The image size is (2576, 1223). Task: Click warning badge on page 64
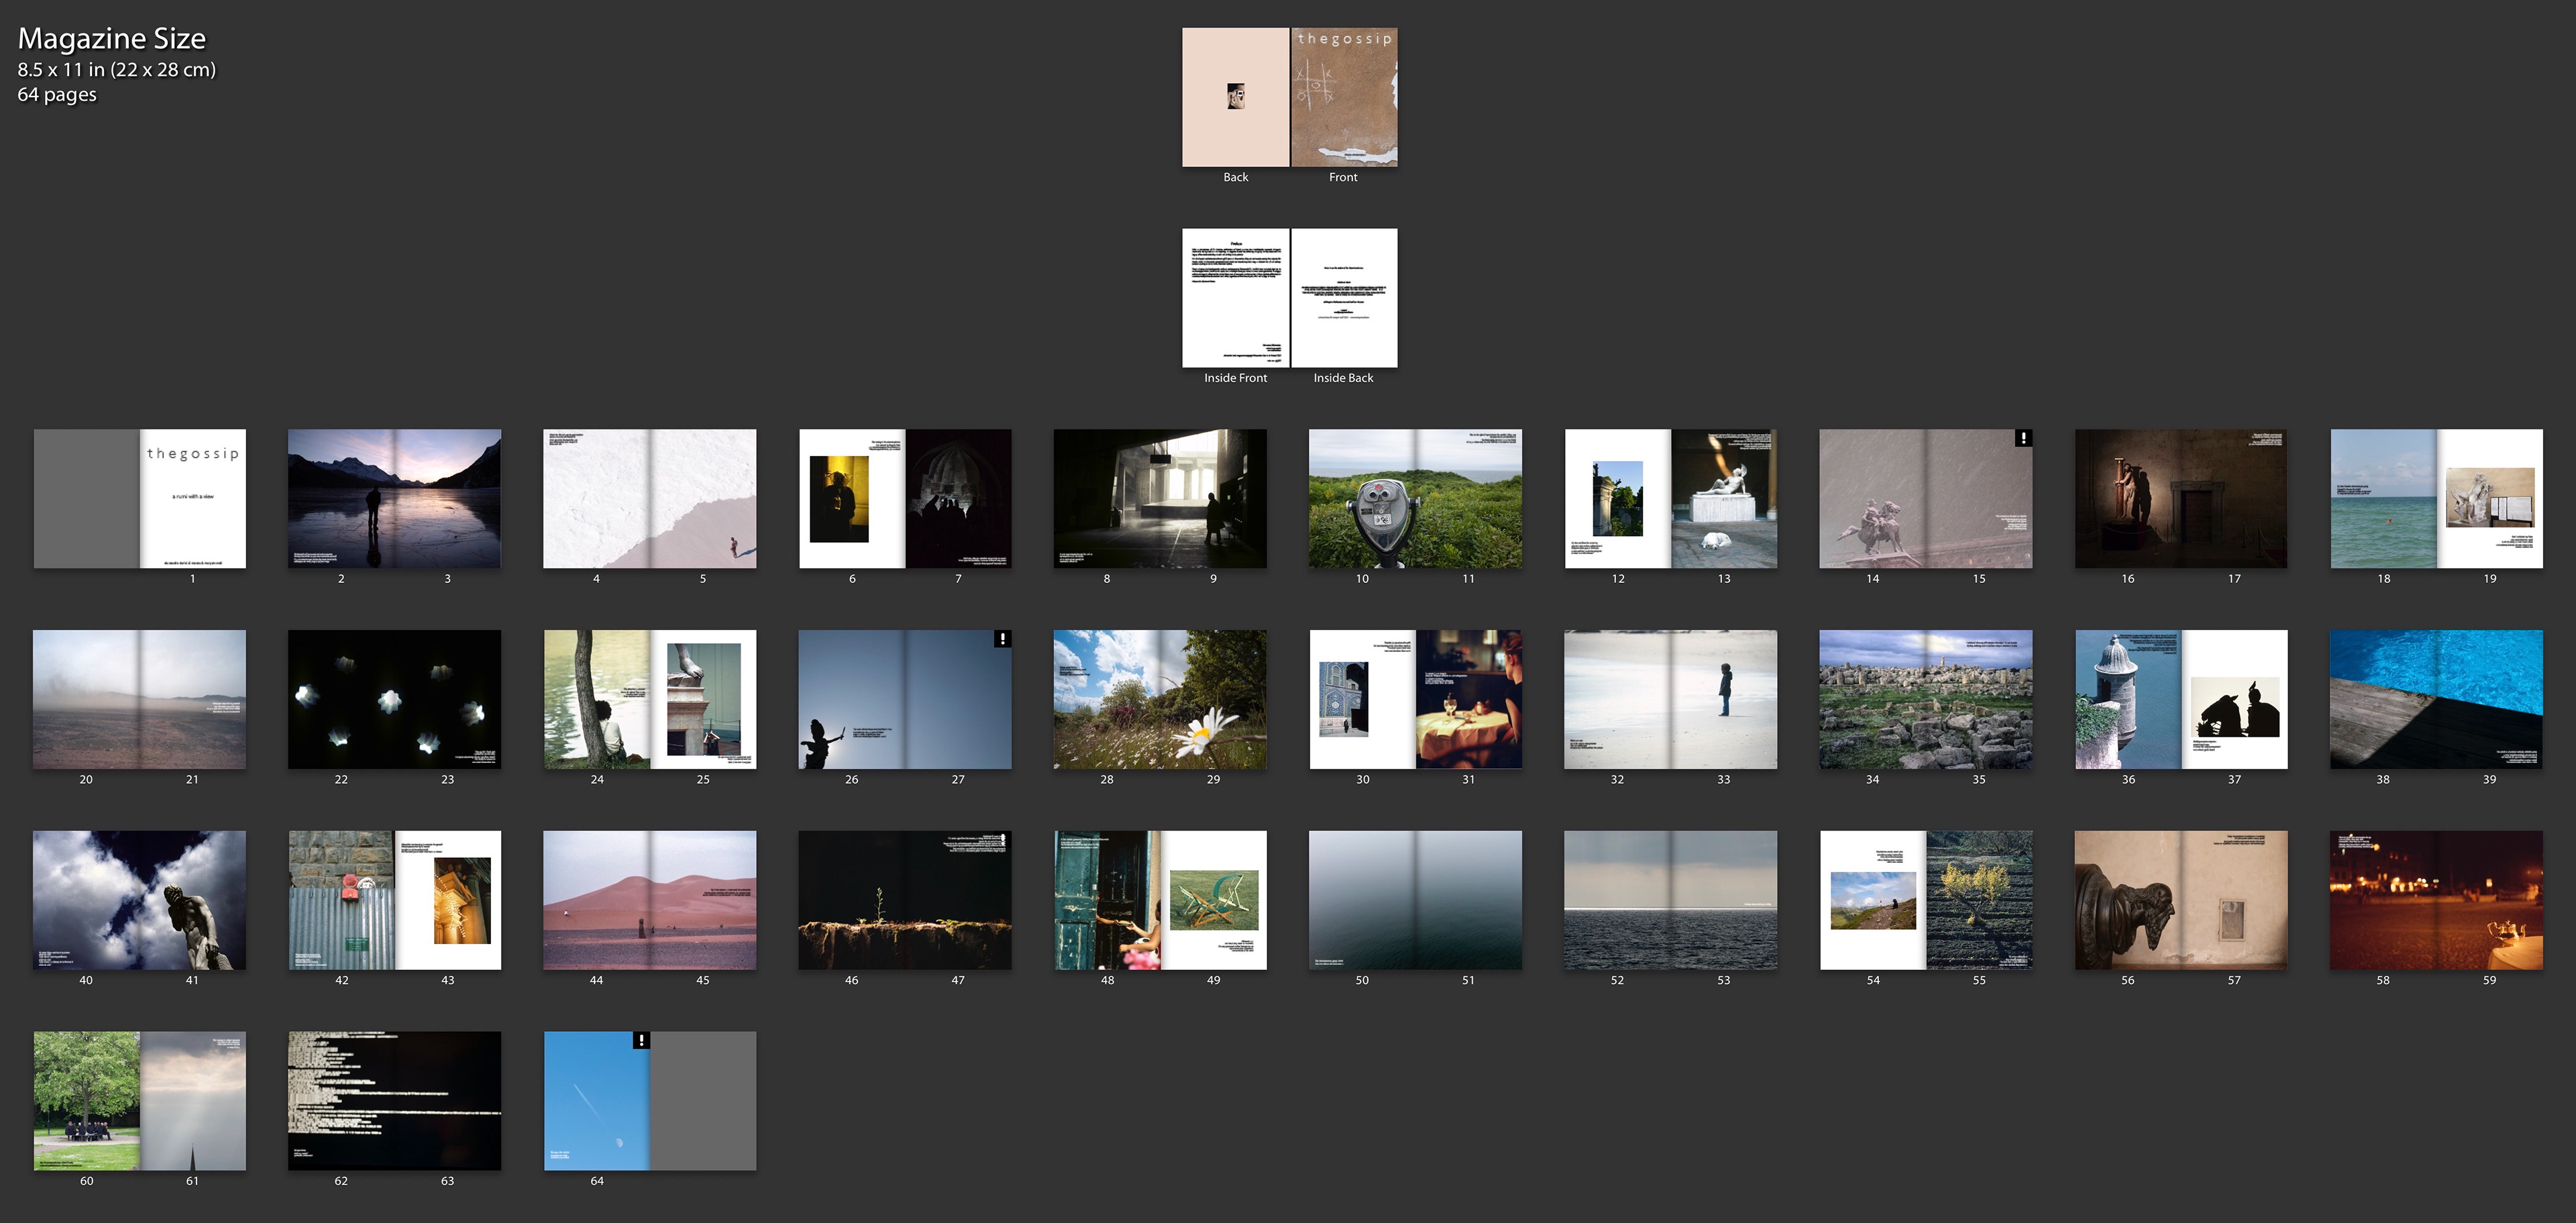(641, 1040)
